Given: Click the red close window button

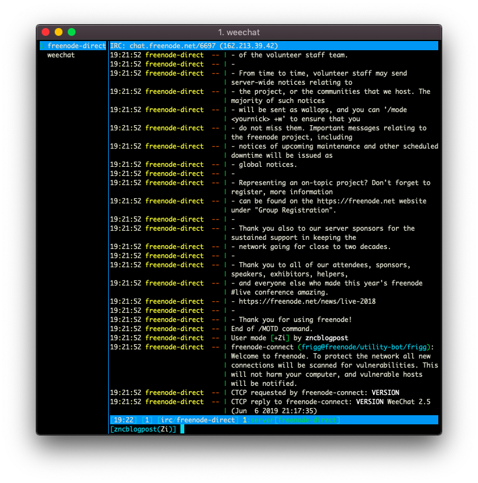Looking at the screenshot, I should pyautogui.click(x=46, y=32).
